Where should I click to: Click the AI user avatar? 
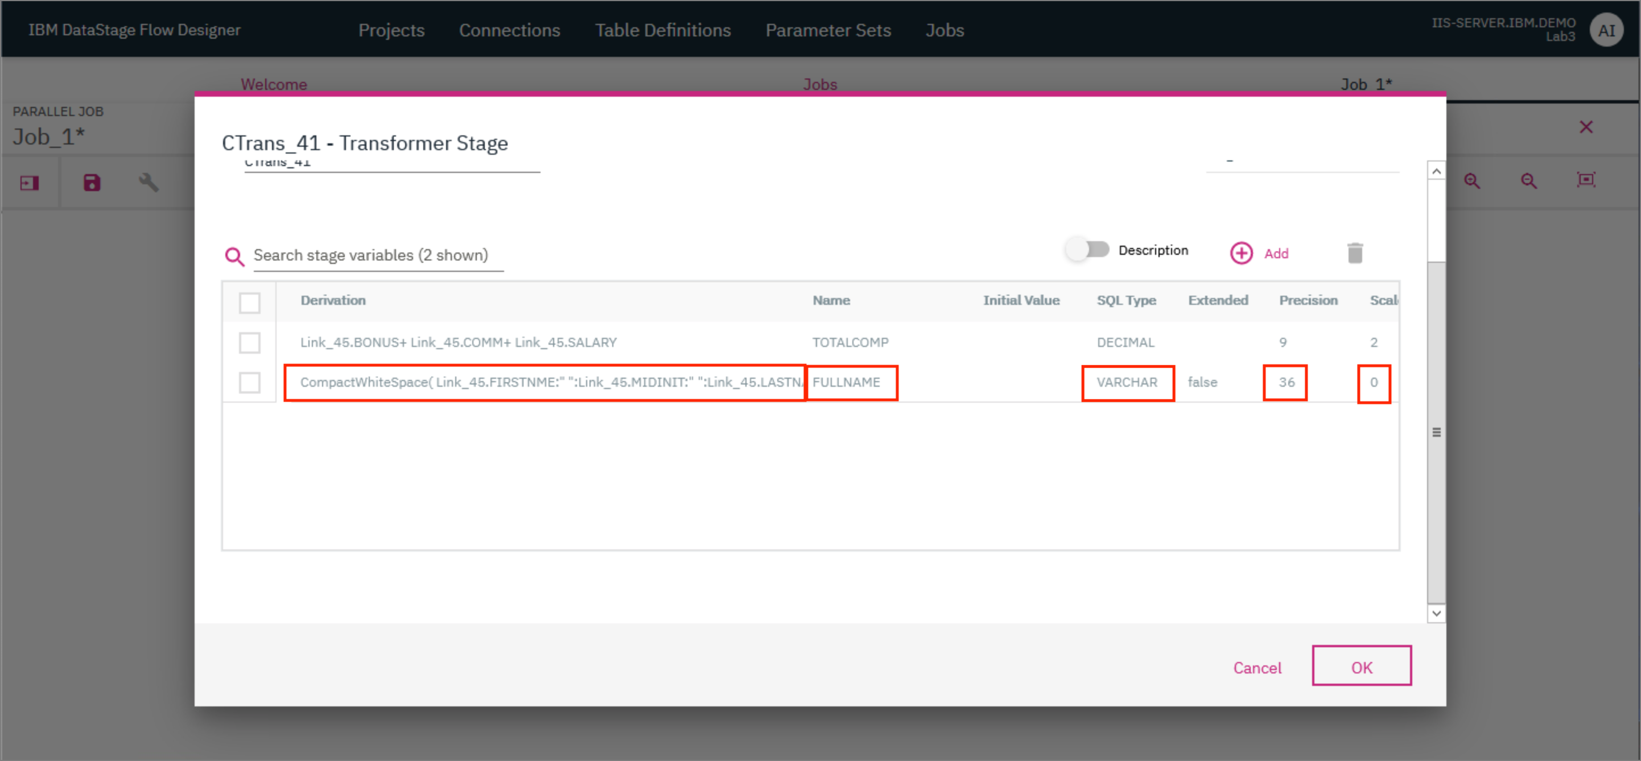click(1606, 30)
